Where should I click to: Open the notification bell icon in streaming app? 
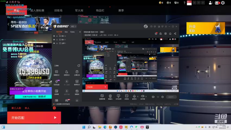pos(170,34)
